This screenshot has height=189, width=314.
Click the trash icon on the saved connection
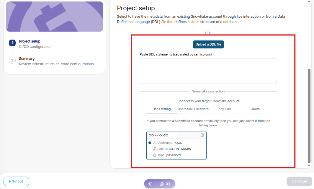coord(202,135)
